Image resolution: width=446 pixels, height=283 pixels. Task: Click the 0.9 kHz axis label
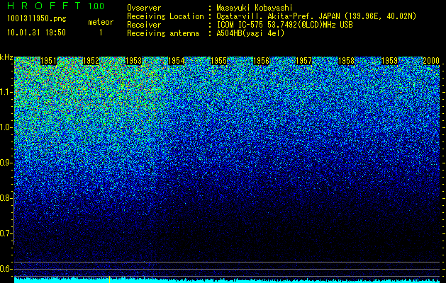click(5, 163)
